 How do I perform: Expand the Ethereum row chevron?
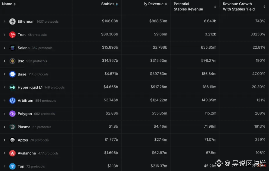tap(4, 22)
